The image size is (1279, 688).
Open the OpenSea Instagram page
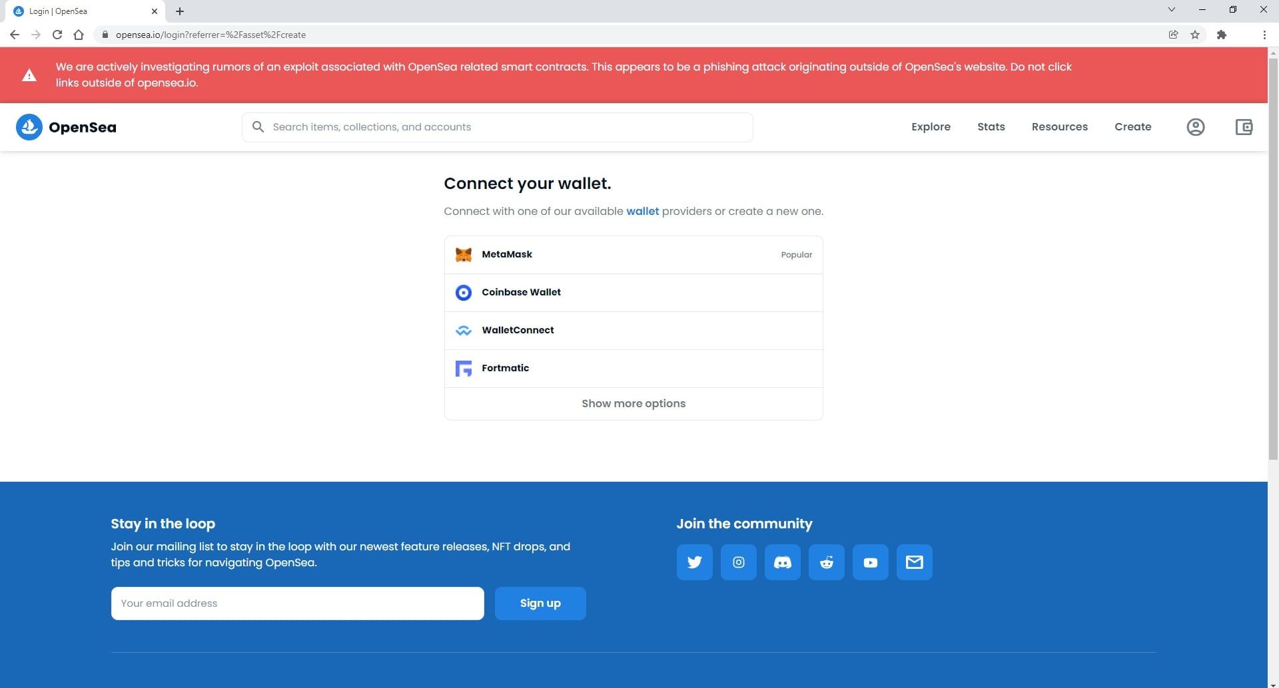[739, 562]
